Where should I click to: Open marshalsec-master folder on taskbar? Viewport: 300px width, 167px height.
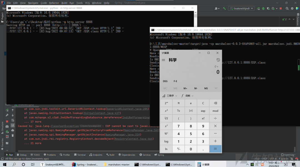click(116, 164)
